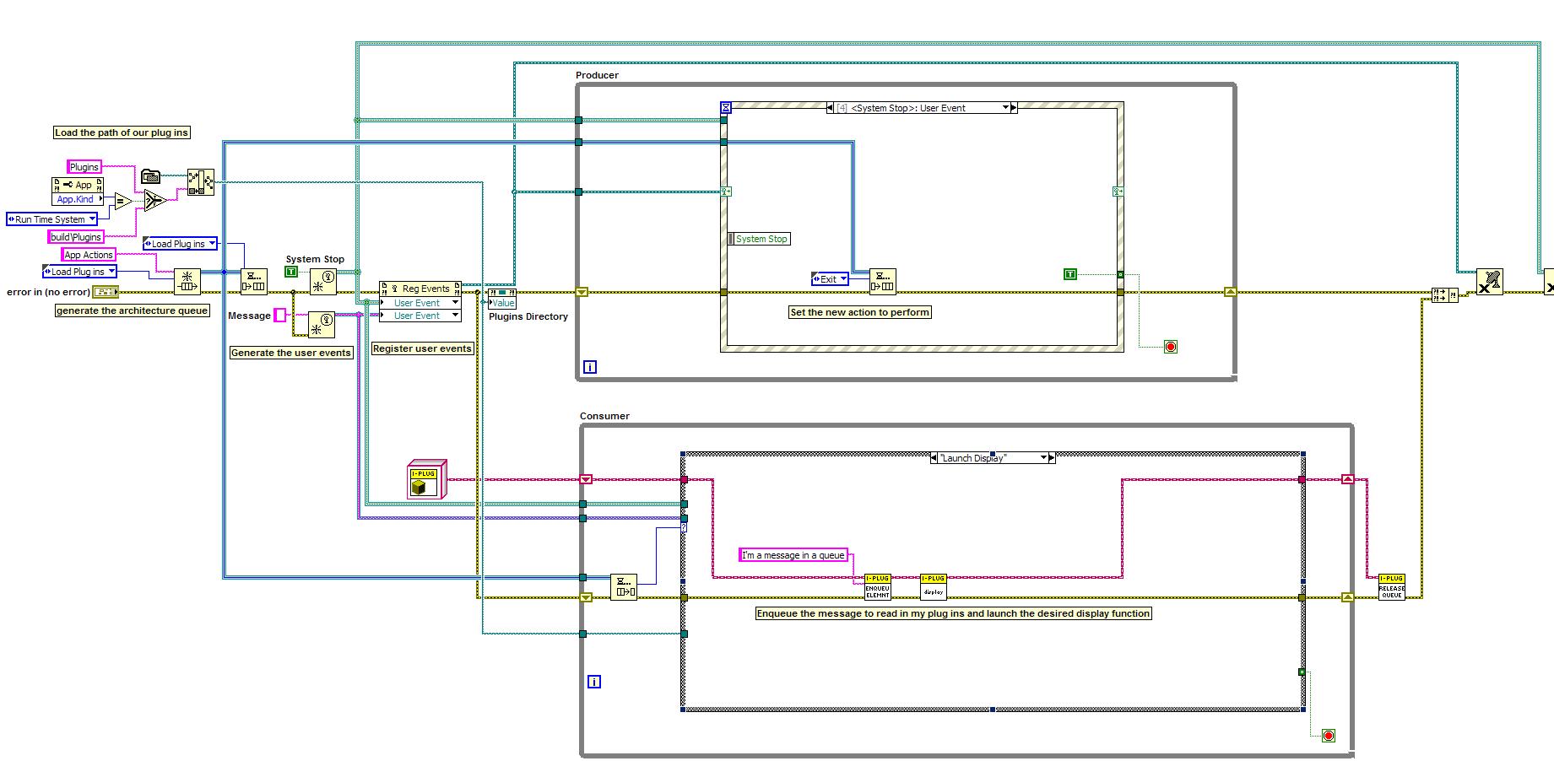
Task: Select the Create User Event node beside Message
Action: click(322, 325)
